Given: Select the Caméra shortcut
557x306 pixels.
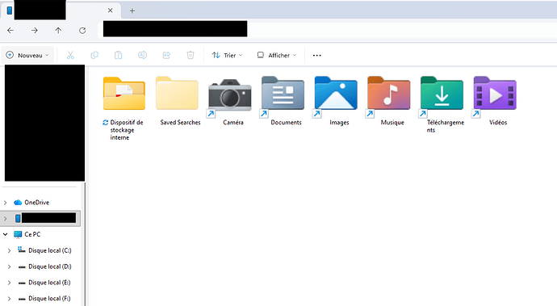Looking at the screenshot, I should [x=230, y=101].
